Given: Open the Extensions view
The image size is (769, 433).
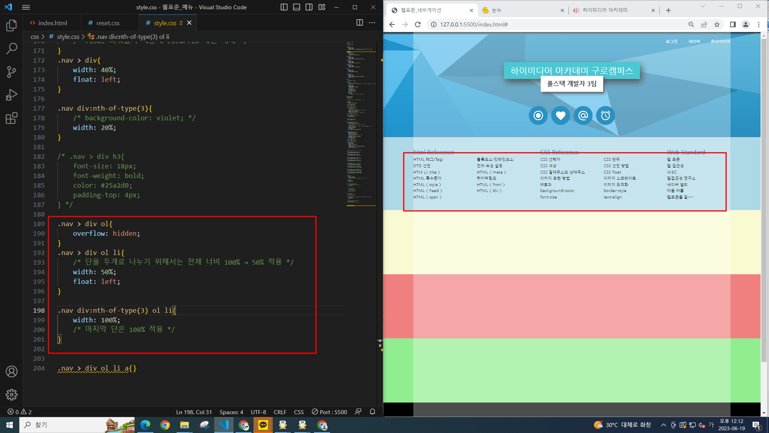Looking at the screenshot, I should [12, 118].
